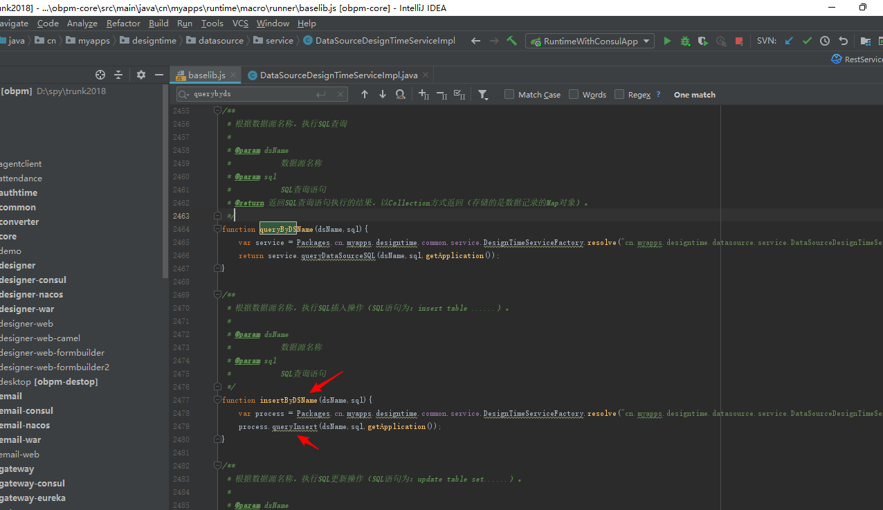
Task: Switch to DataSourceDesignTimeServiceImpl.java tab
Action: coord(338,75)
